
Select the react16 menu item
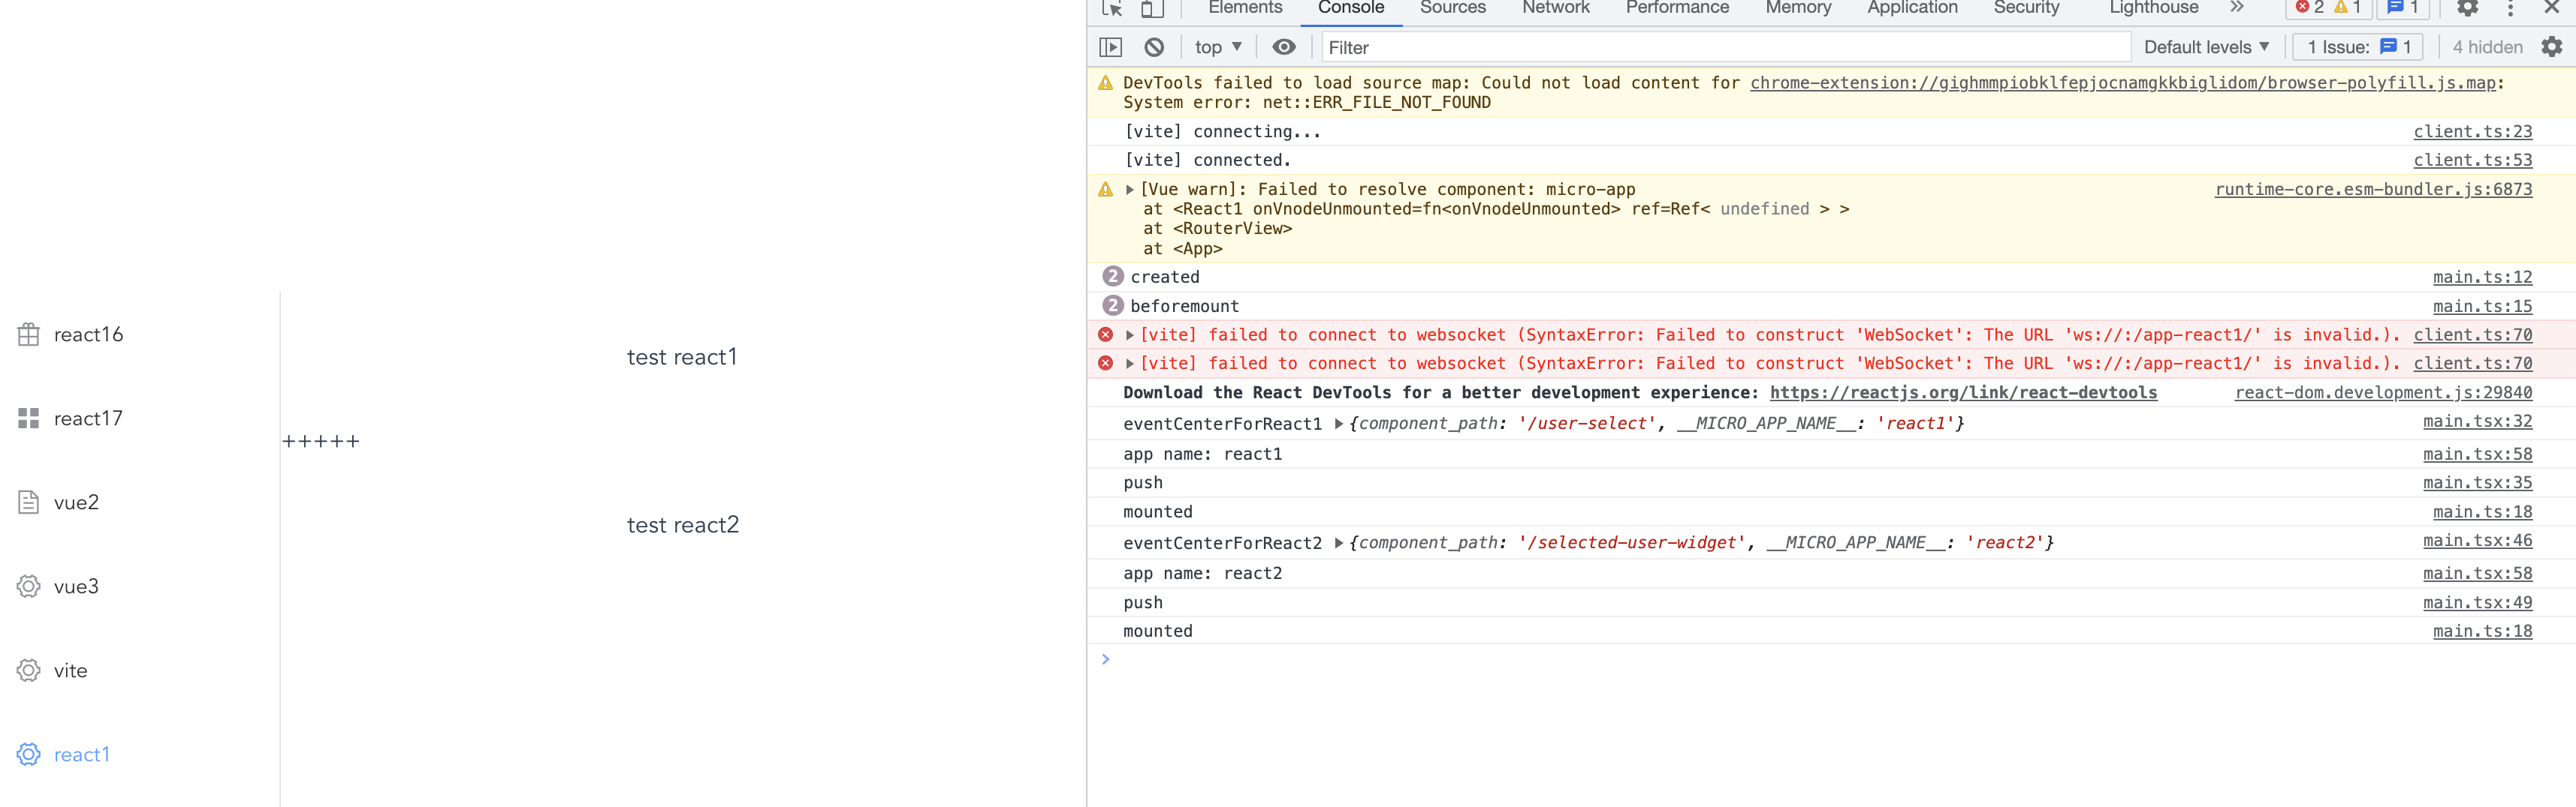tap(140, 334)
